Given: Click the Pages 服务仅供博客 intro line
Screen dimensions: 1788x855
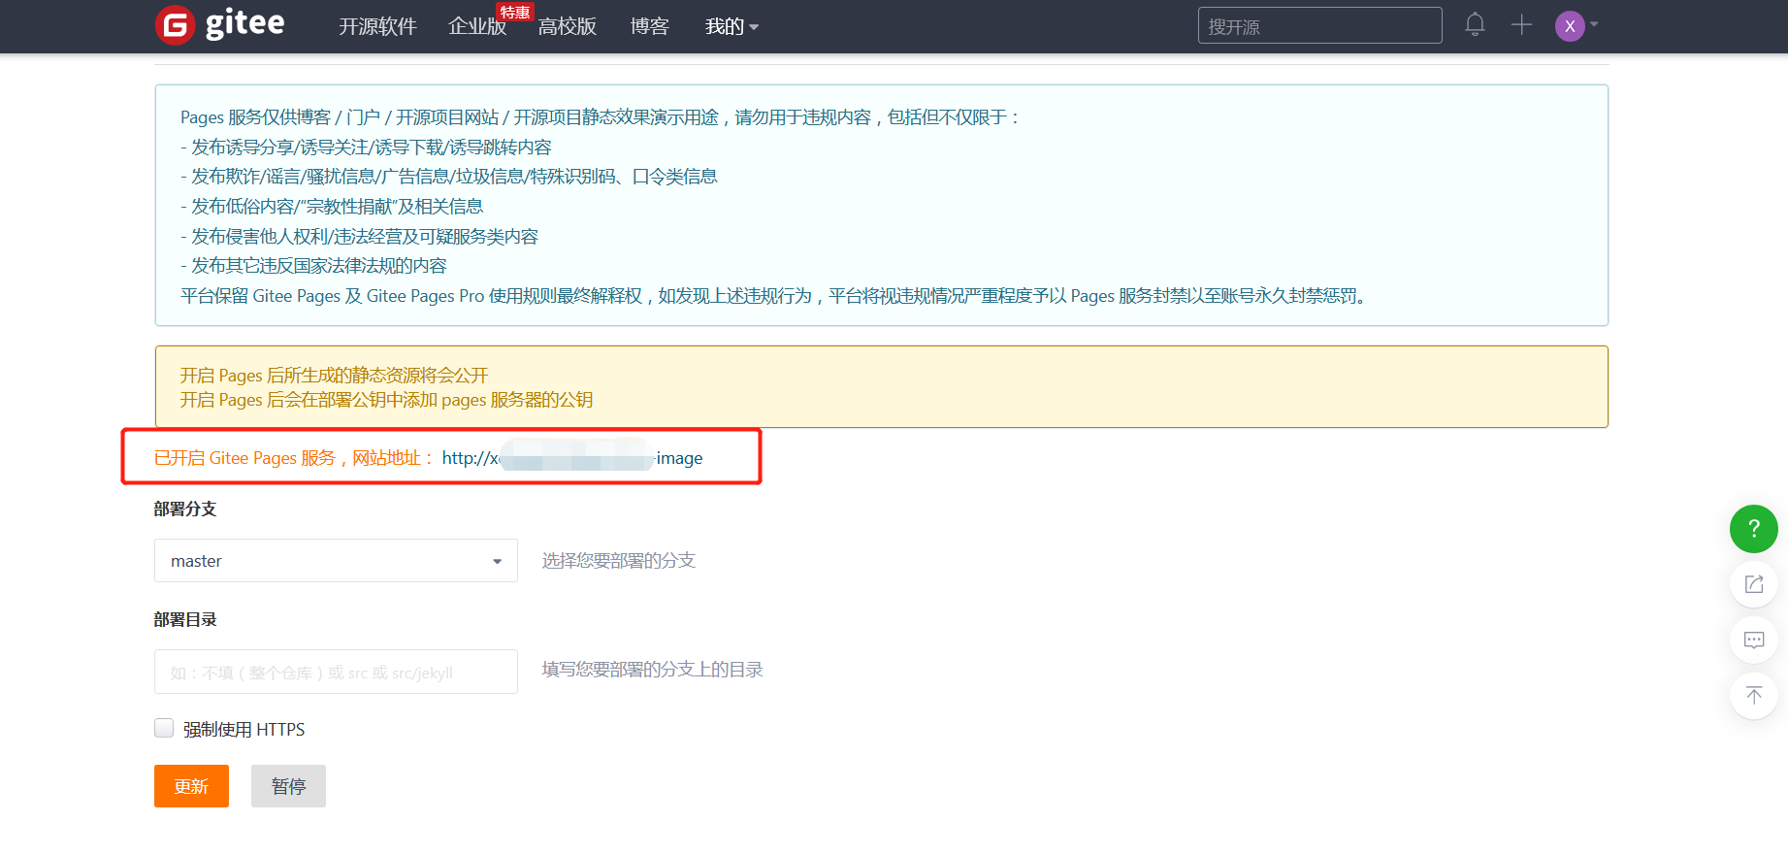Looking at the screenshot, I should coord(601,117).
